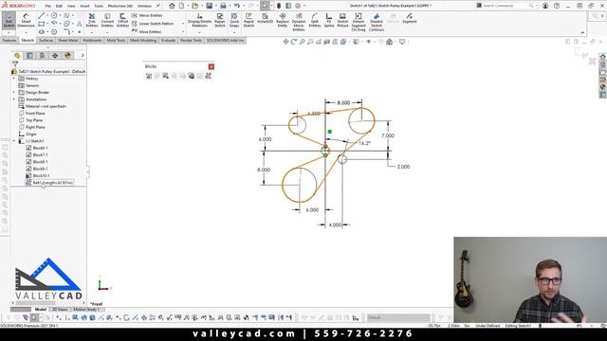Image resolution: width=607 pixels, height=341 pixels.
Task: Expand the Annotations node
Action: coord(14,99)
